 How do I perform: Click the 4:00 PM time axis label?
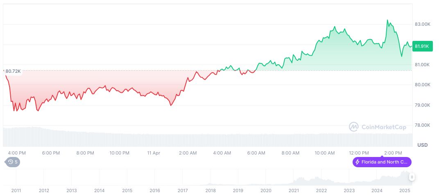pyautogui.click(x=17, y=153)
